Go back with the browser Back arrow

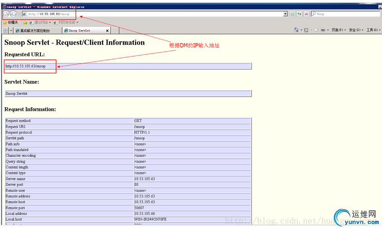pos(6,14)
